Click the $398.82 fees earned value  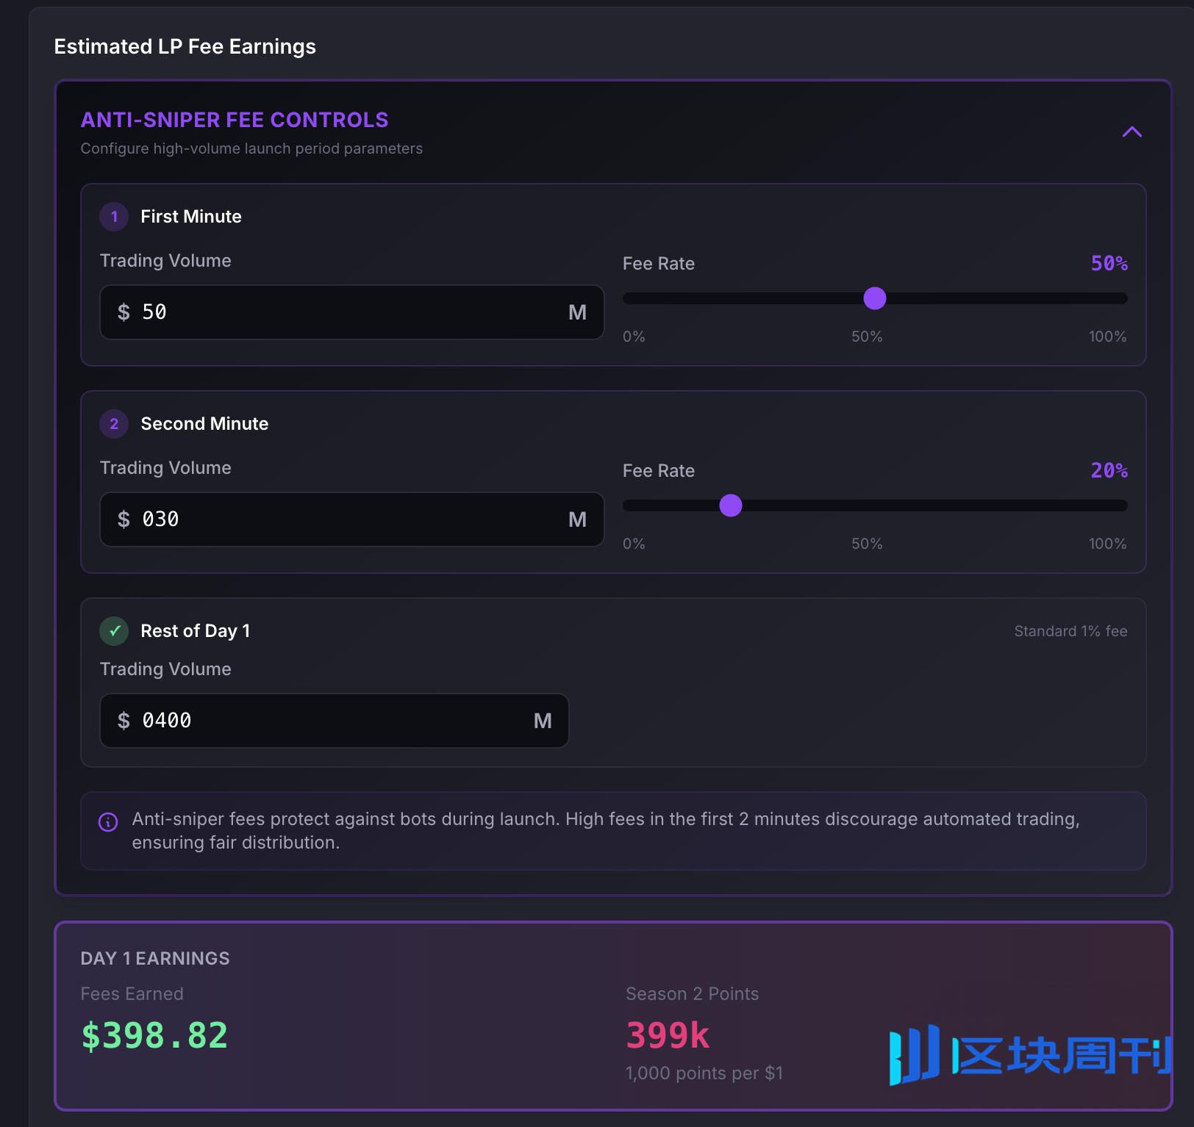click(154, 1035)
